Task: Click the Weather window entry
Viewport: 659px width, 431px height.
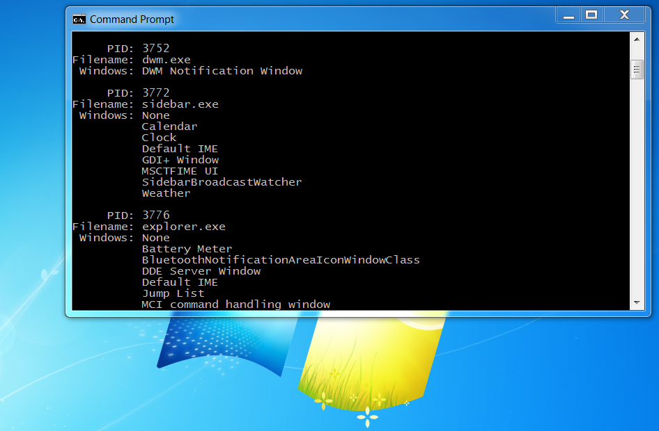Action: [166, 193]
